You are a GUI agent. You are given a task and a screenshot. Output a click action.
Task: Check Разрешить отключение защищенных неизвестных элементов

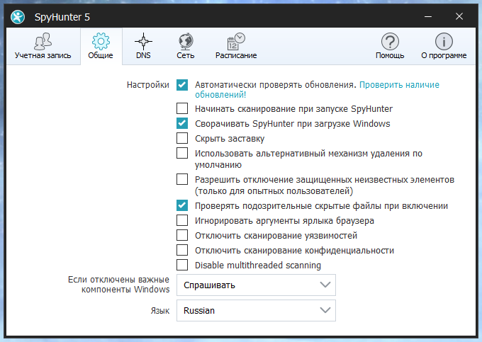(x=182, y=179)
